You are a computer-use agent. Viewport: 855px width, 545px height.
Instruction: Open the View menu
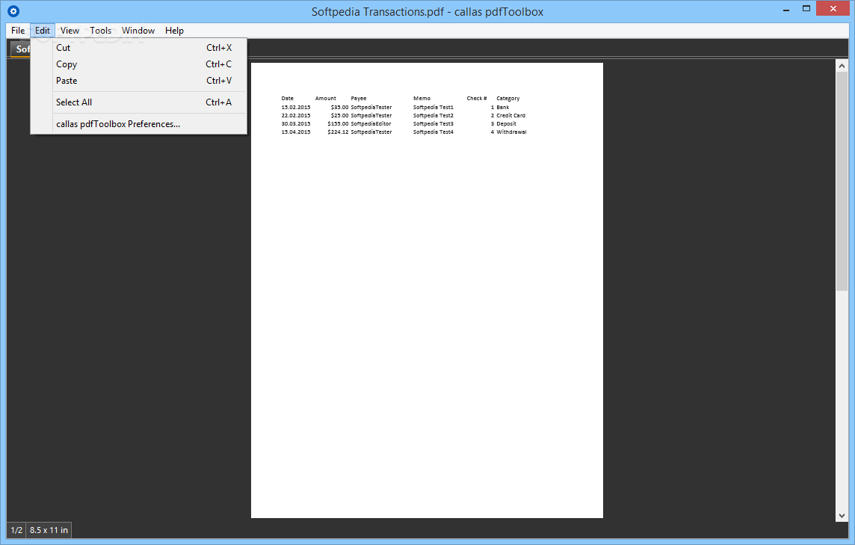70,31
